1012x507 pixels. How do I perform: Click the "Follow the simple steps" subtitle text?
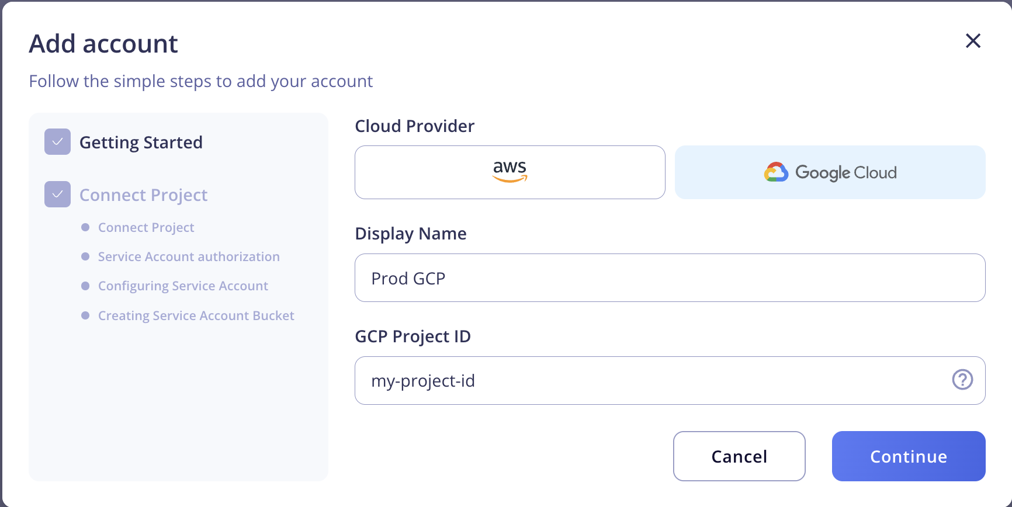[x=201, y=81]
